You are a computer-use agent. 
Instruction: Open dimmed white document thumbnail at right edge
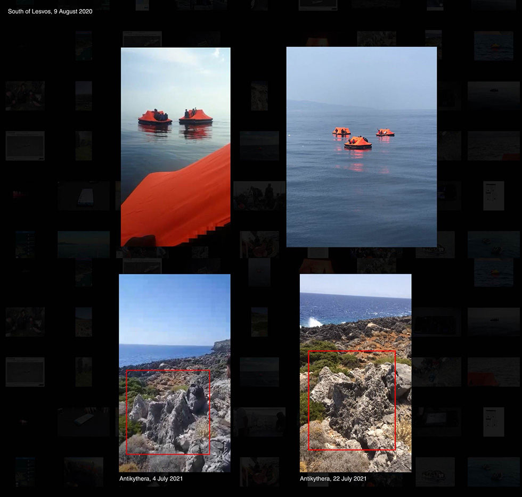click(x=494, y=196)
